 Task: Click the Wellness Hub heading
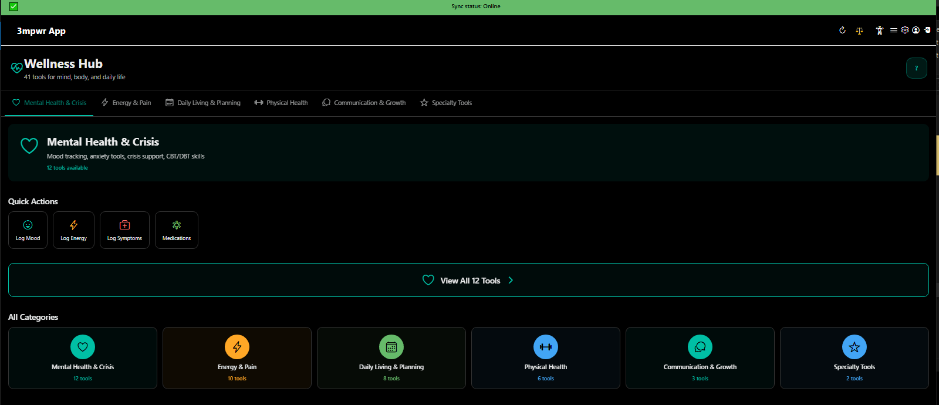(x=63, y=64)
